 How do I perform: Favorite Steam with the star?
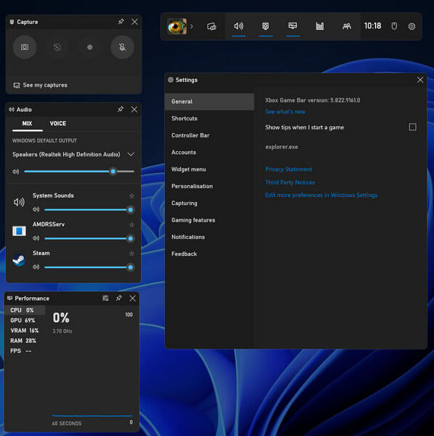point(131,254)
